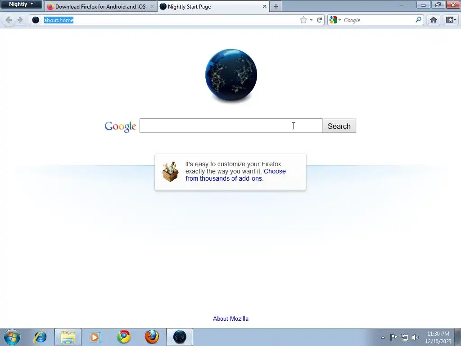The width and height of the screenshot is (461, 346).
Task: Go back to the previous page
Action: 9,20
